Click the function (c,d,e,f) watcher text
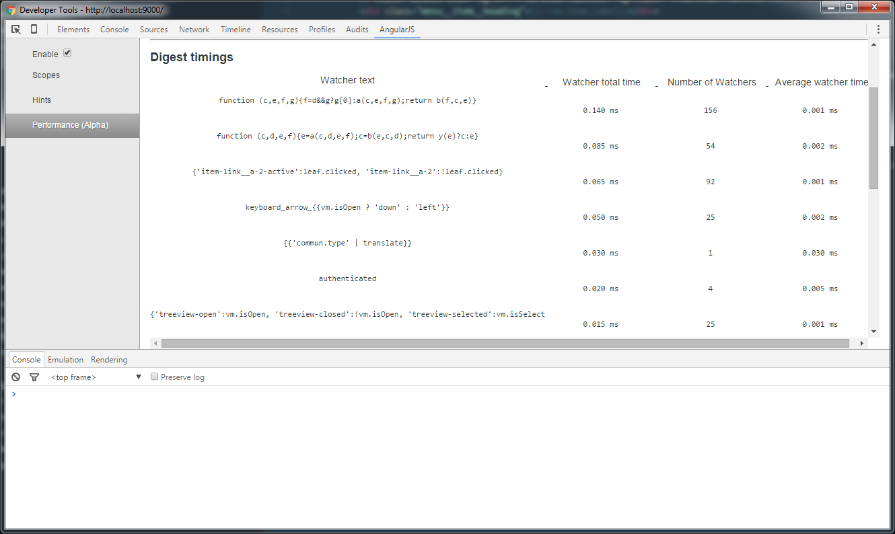The width and height of the screenshot is (895, 534). click(347, 136)
